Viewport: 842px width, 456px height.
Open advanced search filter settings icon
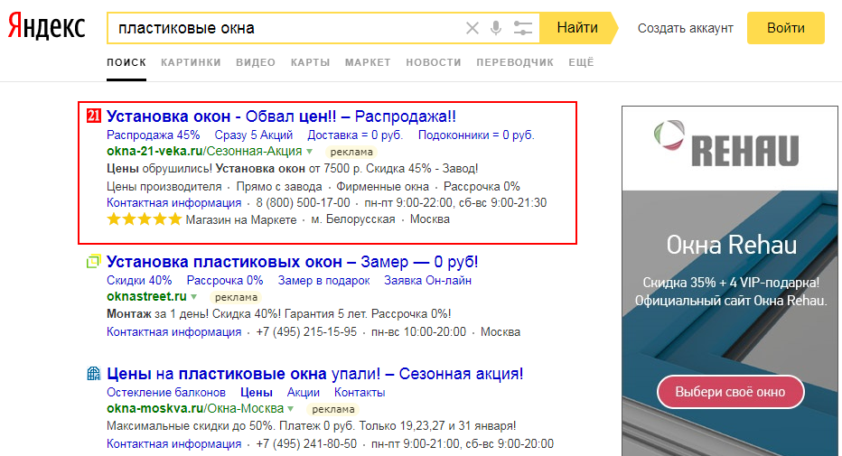(x=522, y=28)
